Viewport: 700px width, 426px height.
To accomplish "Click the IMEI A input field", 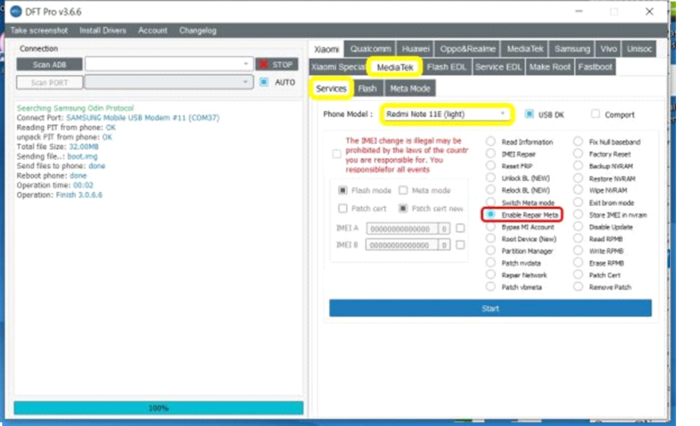I will pyautogui.click(x=402, y=228).
